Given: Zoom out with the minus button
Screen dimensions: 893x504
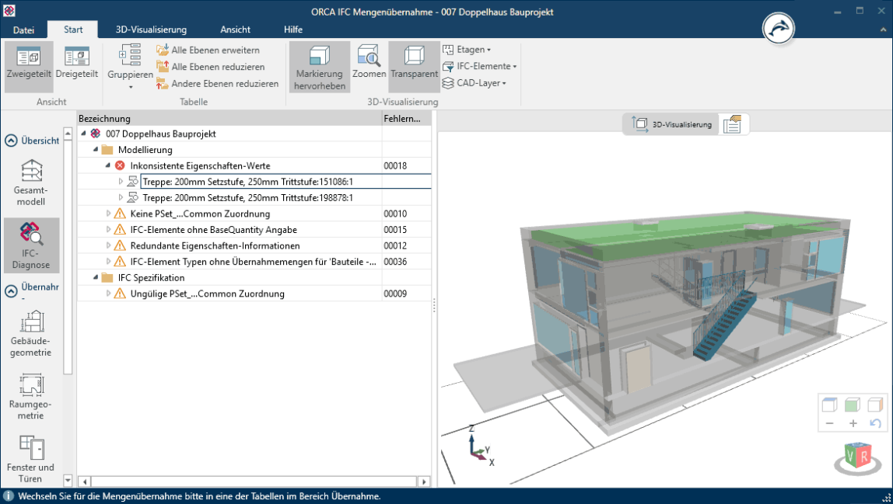Looking at the screenshot, I should [x=830, y=423].
